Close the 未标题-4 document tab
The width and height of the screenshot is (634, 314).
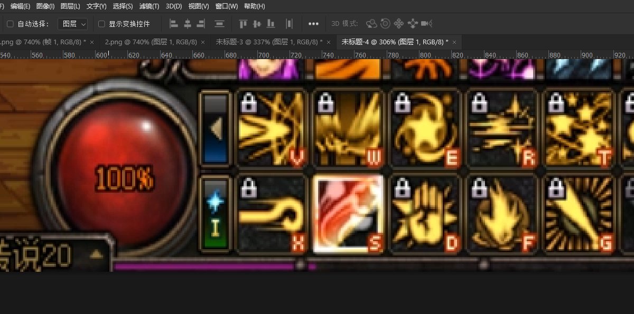(455, 42)
